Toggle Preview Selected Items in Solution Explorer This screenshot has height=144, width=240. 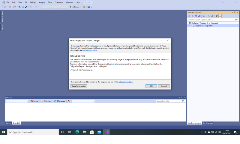pos(220,16)
